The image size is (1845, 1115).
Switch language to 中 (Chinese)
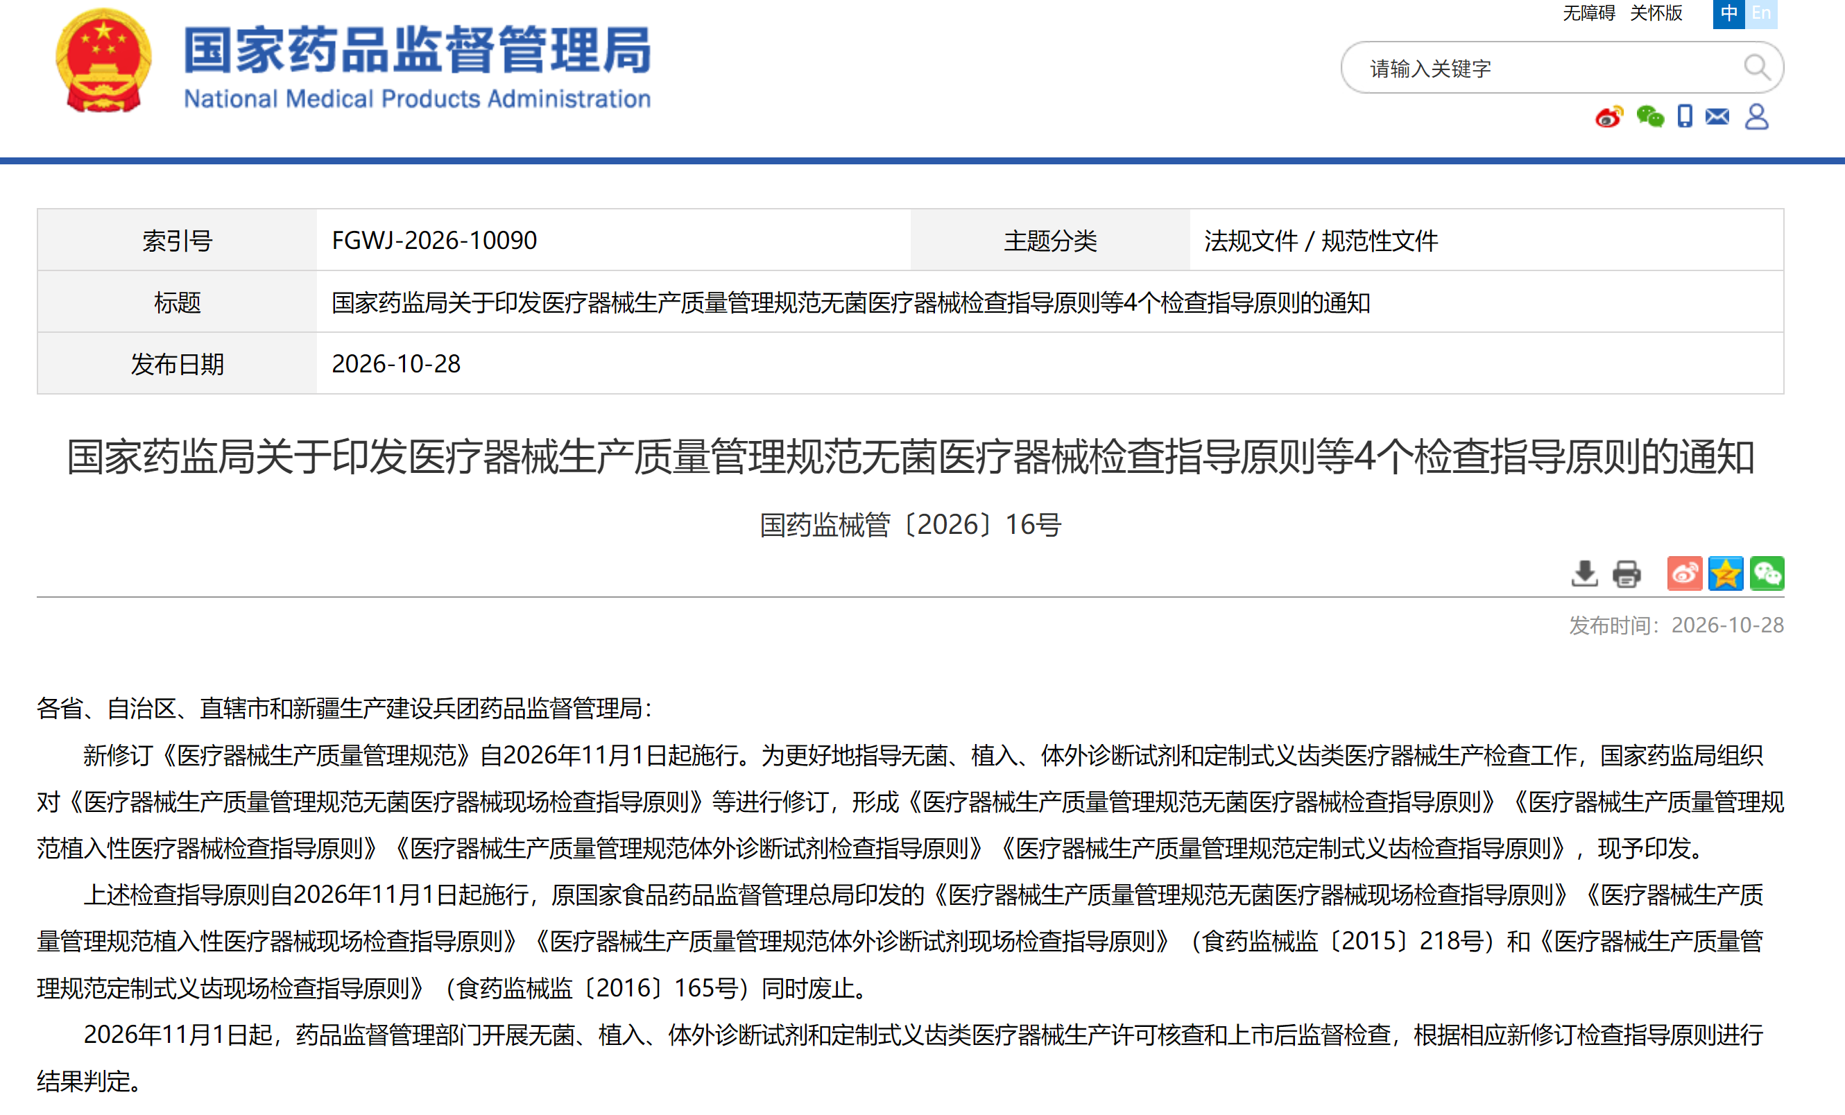tap(1729, 13)
